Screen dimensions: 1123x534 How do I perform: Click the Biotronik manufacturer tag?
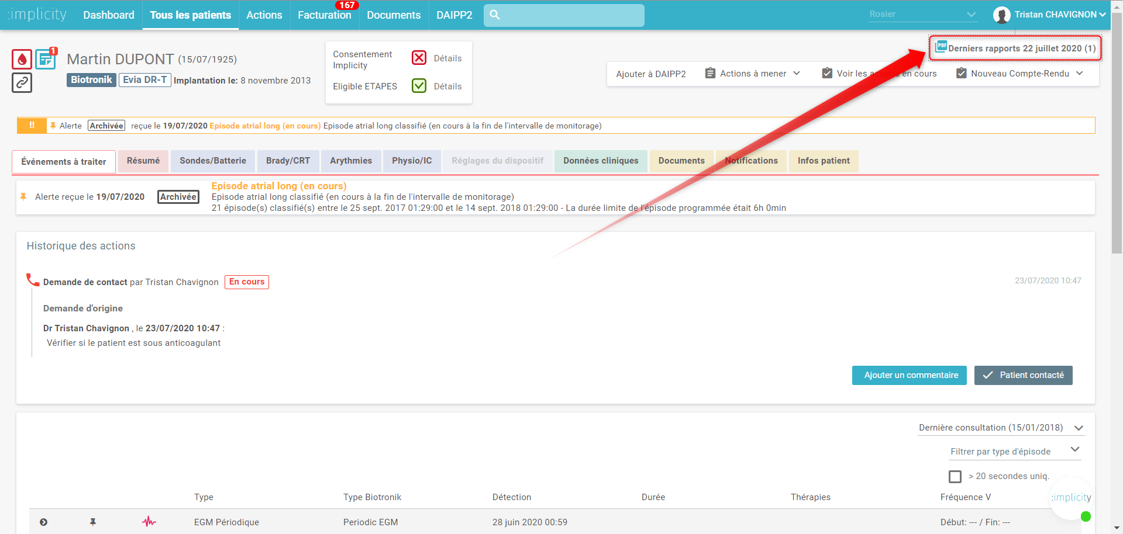(x=91, y=80)
